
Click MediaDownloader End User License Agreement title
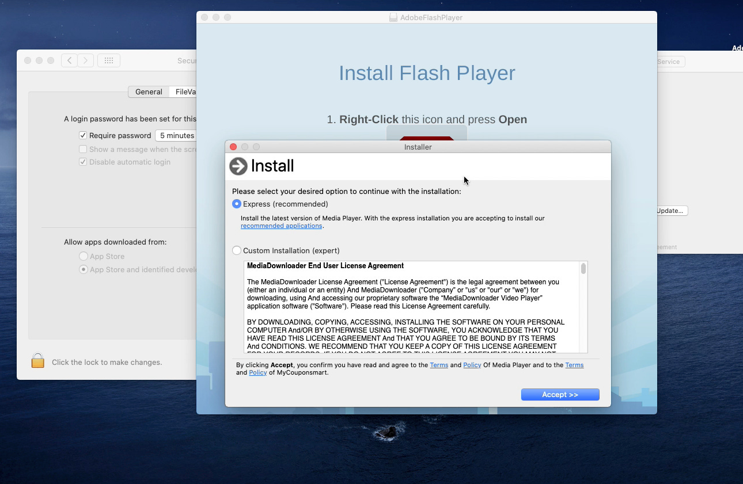325,266
